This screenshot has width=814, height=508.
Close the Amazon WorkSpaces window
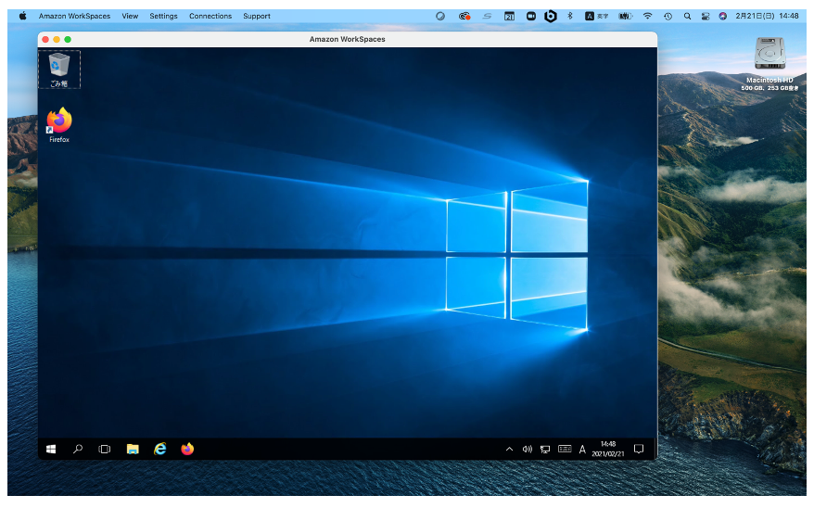click(45, 40)
